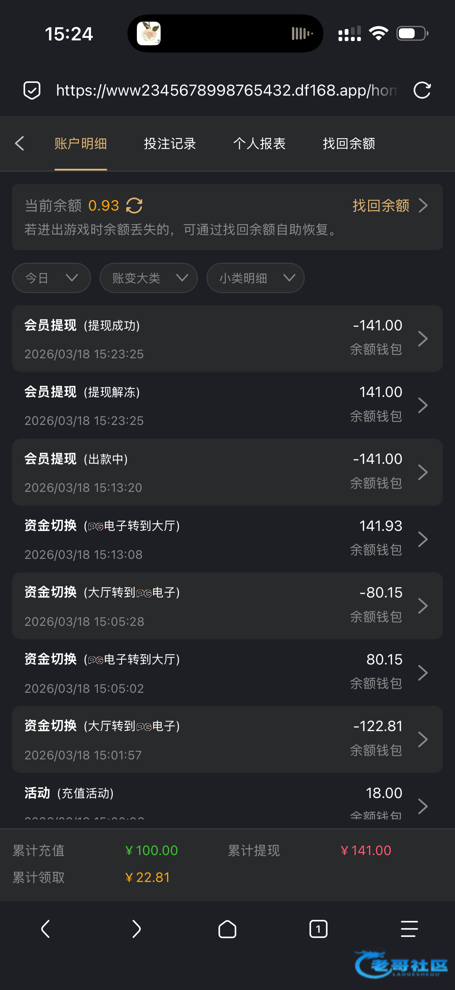The width and height of the screenshot is (455, 990).
Task: Tap the security shield icon in address bar
Action: point(32,90)
